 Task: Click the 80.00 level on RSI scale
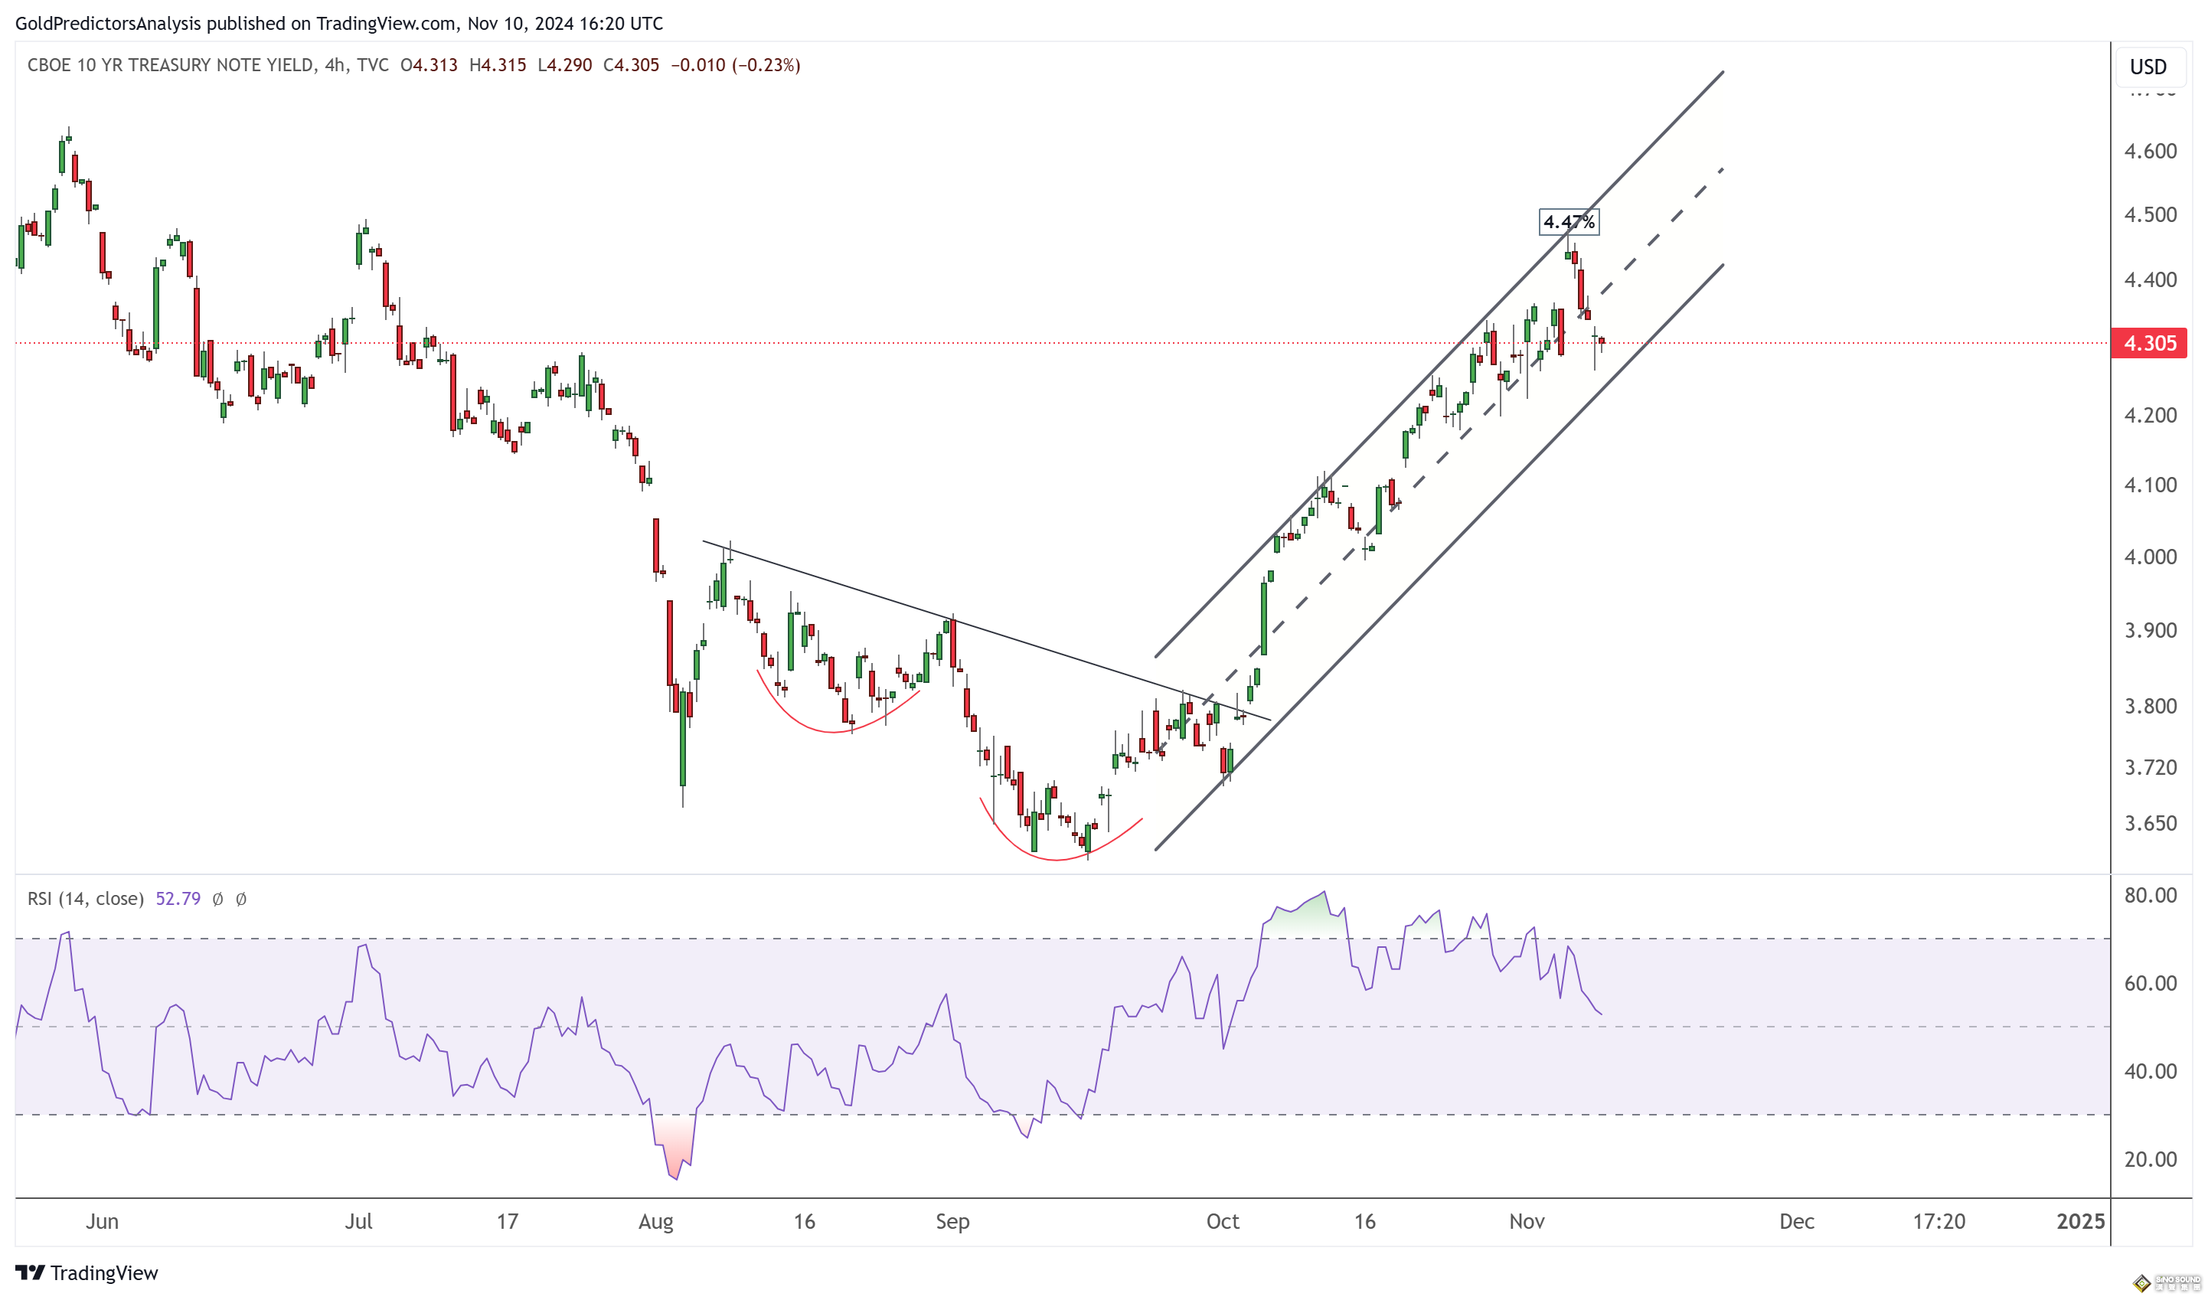[x=2150, y=895]
